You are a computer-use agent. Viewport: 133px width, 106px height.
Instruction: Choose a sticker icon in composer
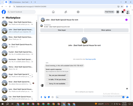(49, 97)
